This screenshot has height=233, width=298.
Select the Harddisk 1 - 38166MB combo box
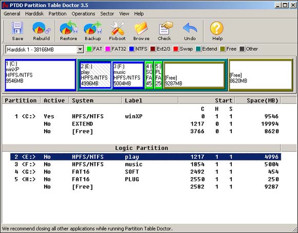(45, 50)
